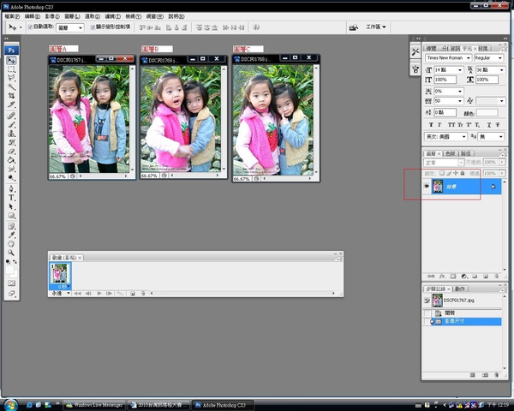Image resolution: width=514 pixels, height=411 pixels.
Task: Select the Eraser tool
Action: coord(11,151)
